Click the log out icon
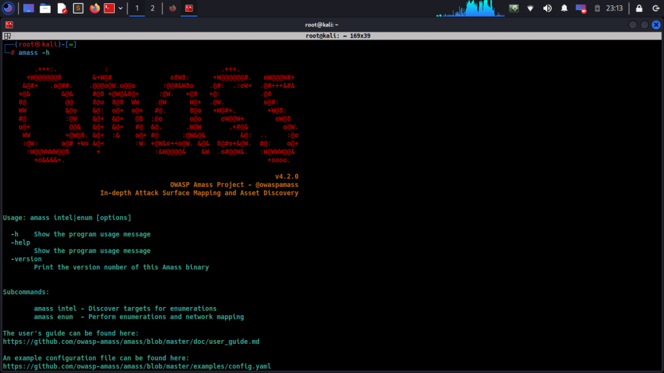The height and width of the screenshot is (373, 664). tap(656, 8)
